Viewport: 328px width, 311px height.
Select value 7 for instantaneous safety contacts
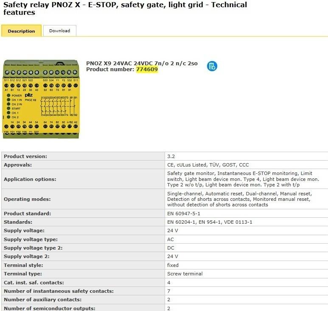click(x=168, y=291)
